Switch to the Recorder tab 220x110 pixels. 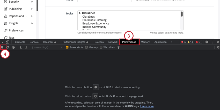click(x=50, y=42)
